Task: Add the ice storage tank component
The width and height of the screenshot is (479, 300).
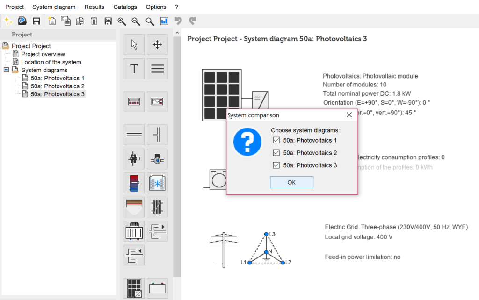Action: coord(157,183)
